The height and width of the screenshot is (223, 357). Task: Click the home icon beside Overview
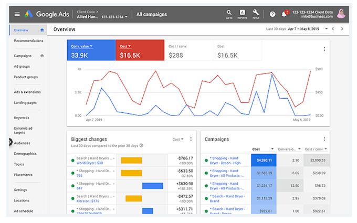click(42, 30)
